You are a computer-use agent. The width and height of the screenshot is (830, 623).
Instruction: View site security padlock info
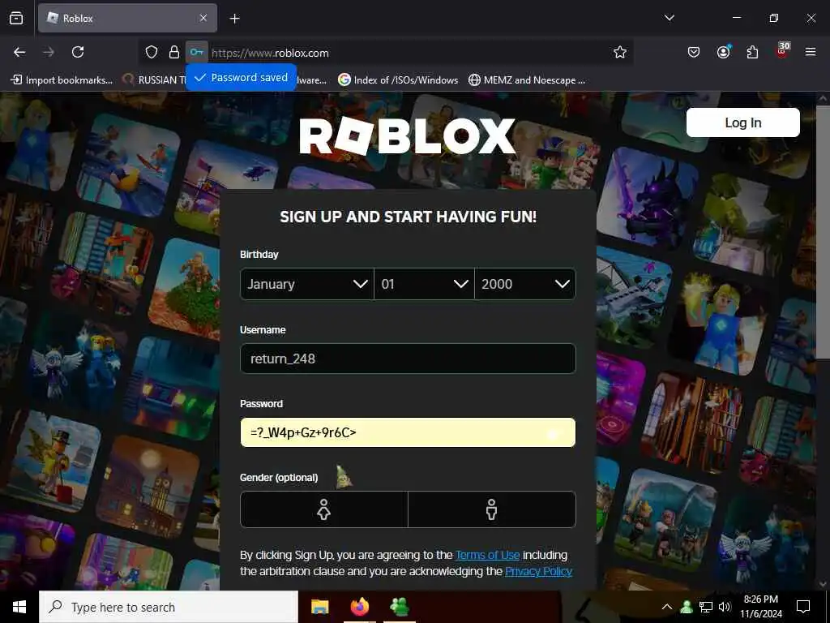pyautogui.click(x=173, y=52)
